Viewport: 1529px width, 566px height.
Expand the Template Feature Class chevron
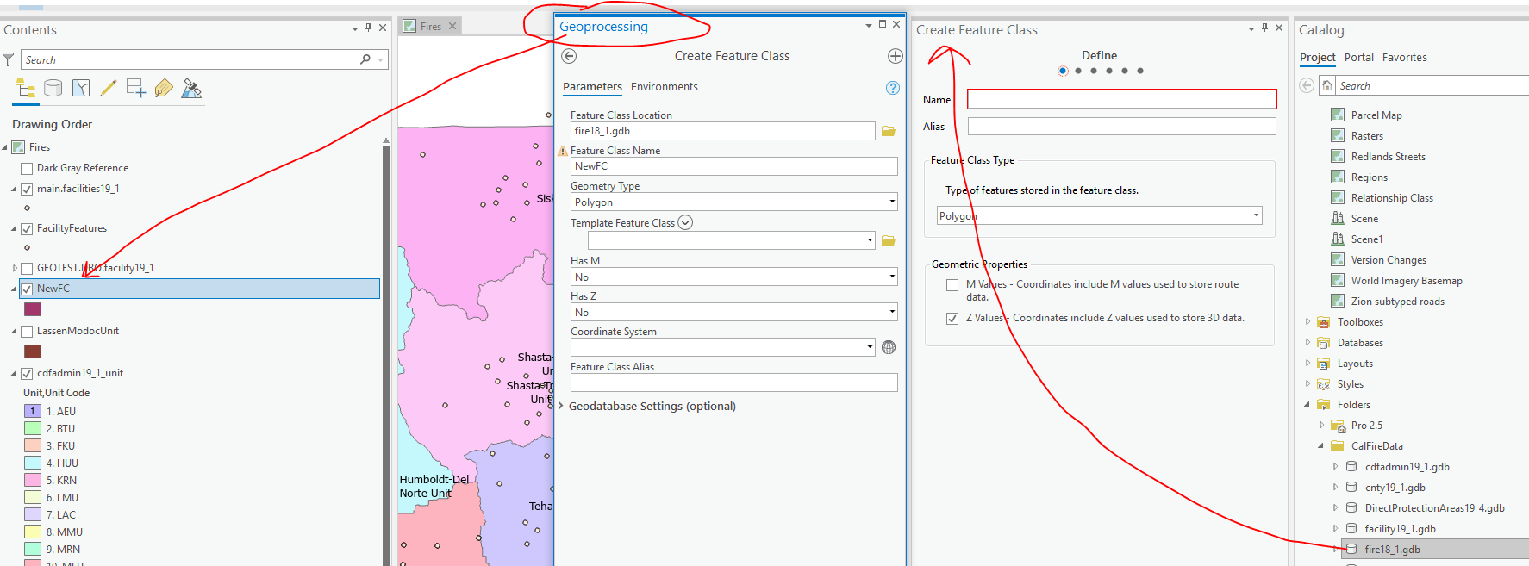[x=685, y=222]
